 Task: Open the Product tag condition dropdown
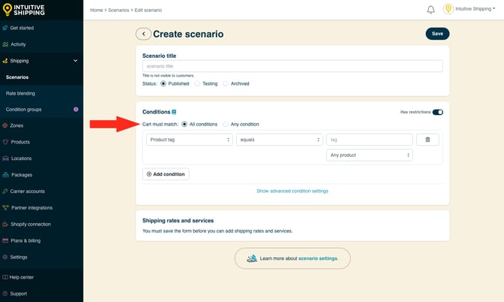click(x=190, y=140)
